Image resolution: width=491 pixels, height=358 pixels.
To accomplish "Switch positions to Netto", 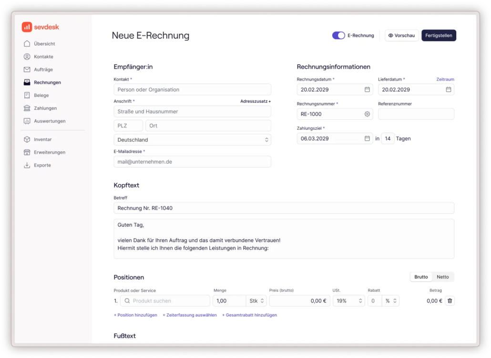I will (x=442, y=277).
